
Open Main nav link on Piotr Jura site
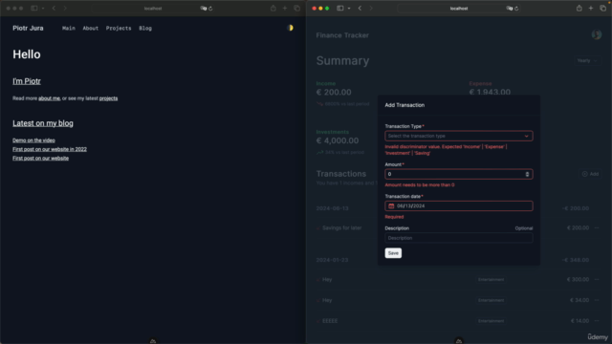69,28
